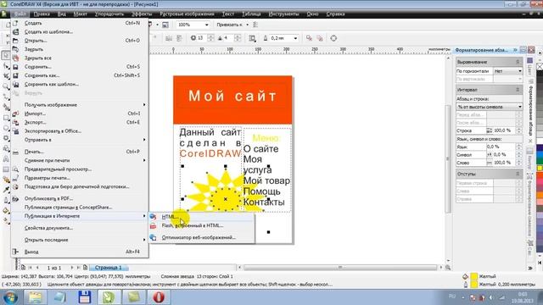Select the Pick tool in the toolbox
The image size is (543, 305).
pyautogui.click(x=6, y=55)
